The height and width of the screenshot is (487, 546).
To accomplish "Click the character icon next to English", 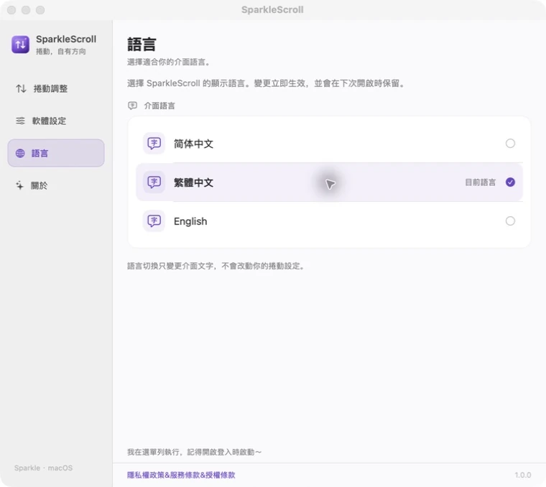I will point(154,221).
